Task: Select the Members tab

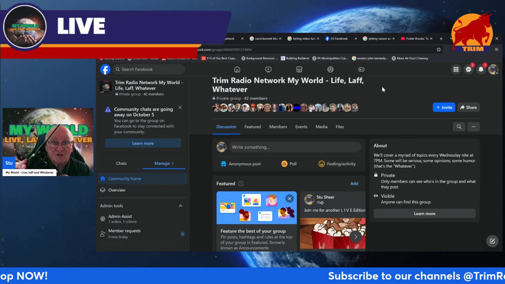Action: tap(278, 127)
